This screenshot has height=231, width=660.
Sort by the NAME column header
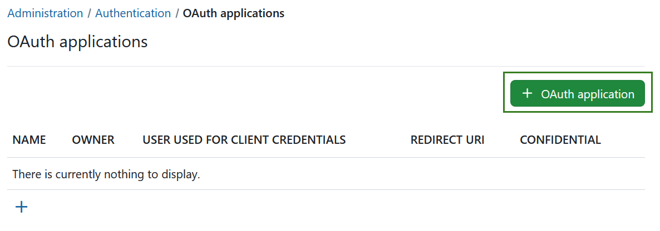(29, 140)
